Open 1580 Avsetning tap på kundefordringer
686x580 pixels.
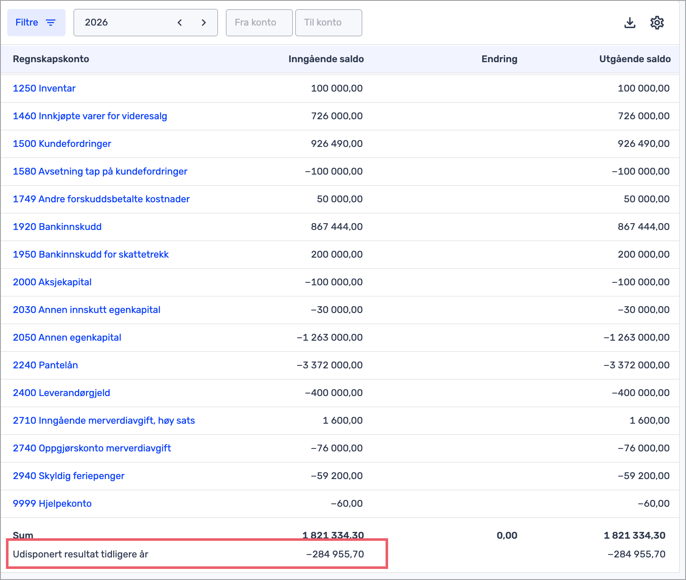point(100,171)
